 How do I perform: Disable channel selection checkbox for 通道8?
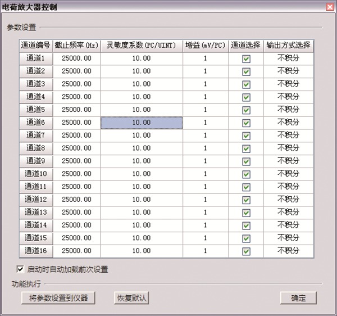pos(246,148)
